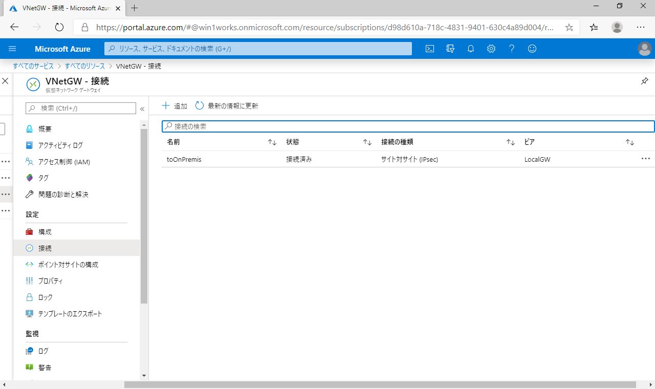Close the VNetGW browser tab
Viewport: 655px width, 389px height.
coord(118,8)
